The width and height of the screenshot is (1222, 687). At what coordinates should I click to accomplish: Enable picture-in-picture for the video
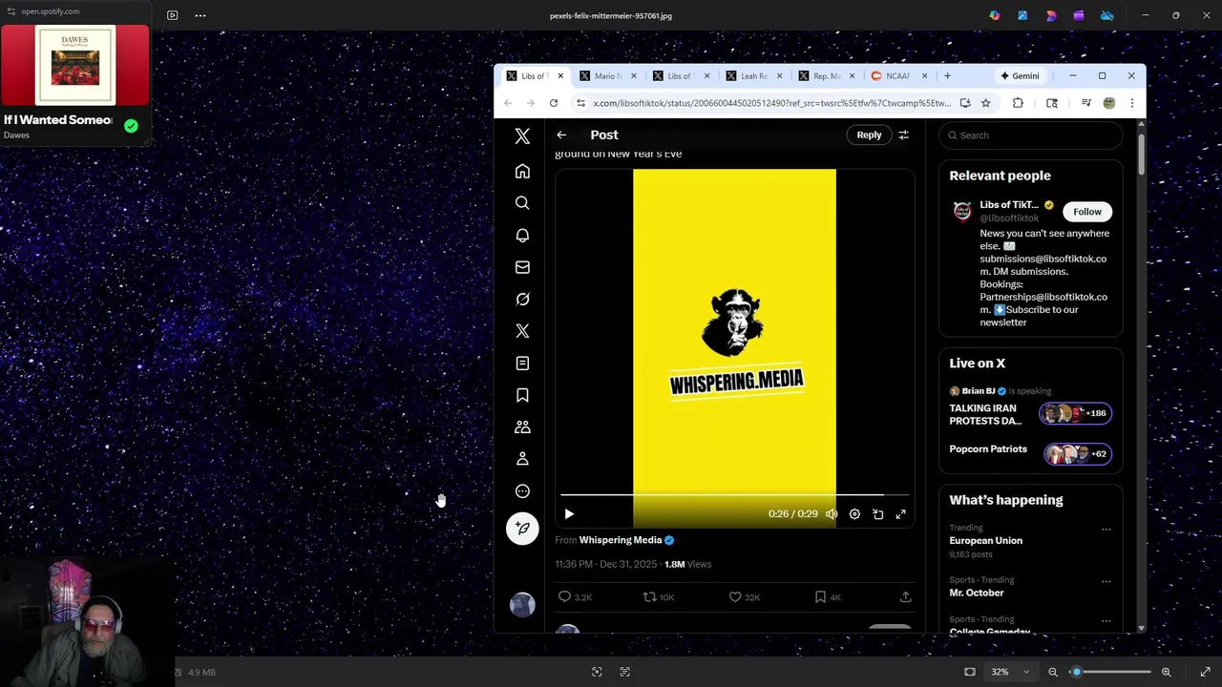tap(877, 514)
